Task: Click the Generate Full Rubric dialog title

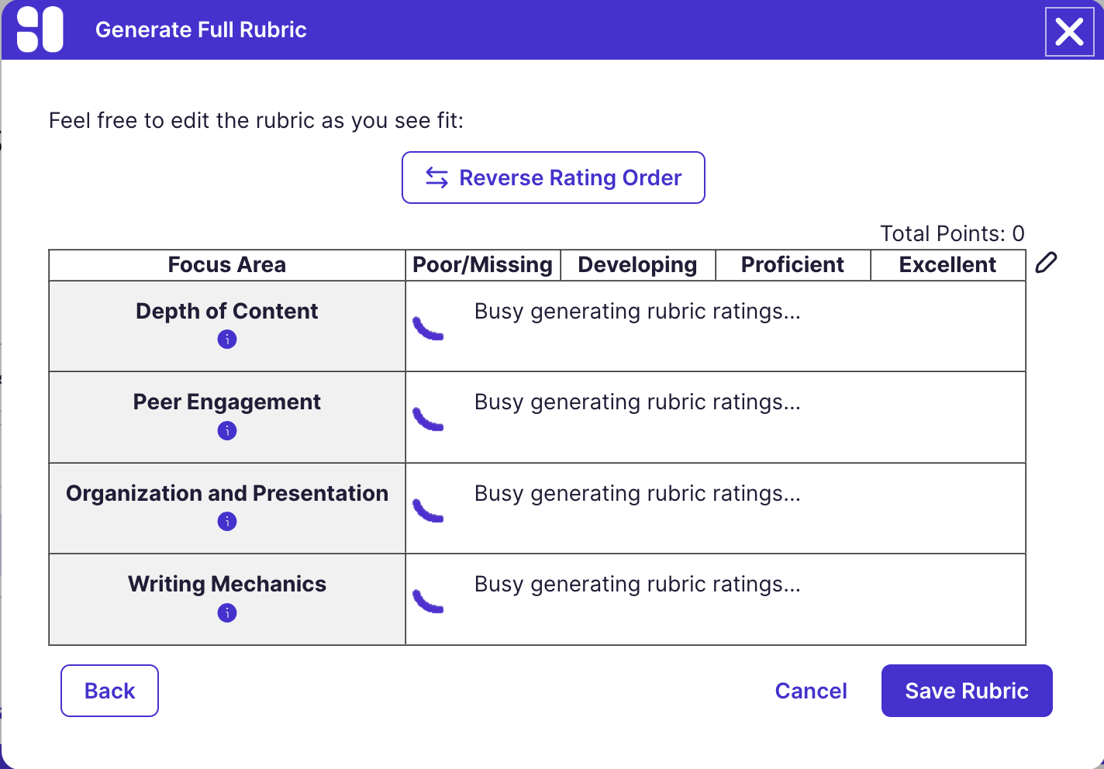Action: pos(201,29)
